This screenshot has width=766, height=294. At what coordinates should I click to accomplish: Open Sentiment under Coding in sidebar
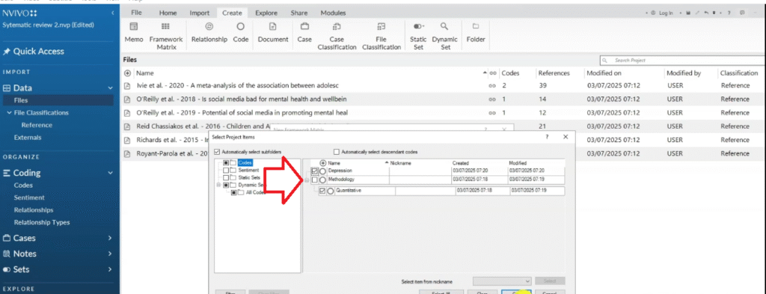[x=29, y=197]
